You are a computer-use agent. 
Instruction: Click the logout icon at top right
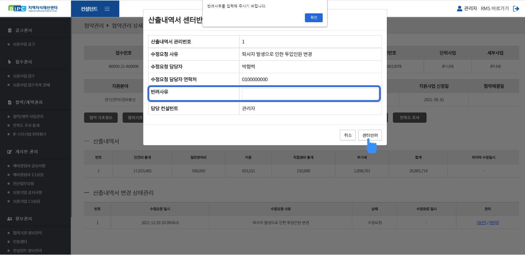(516, 9)
